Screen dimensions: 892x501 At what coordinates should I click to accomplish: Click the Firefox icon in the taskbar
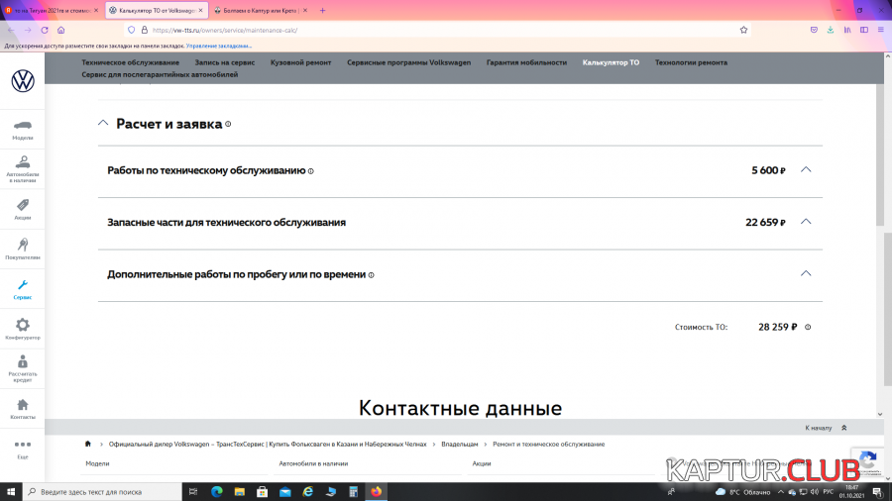click(x=376, y=492)
